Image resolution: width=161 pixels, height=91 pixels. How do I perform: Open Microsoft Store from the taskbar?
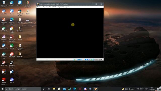pos(59,89)
